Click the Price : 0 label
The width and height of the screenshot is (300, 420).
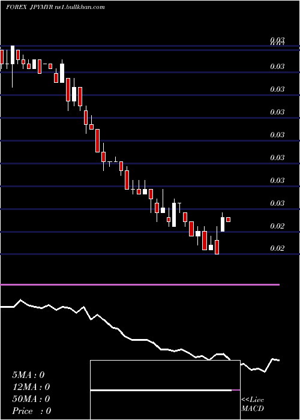tap(32, 411)
